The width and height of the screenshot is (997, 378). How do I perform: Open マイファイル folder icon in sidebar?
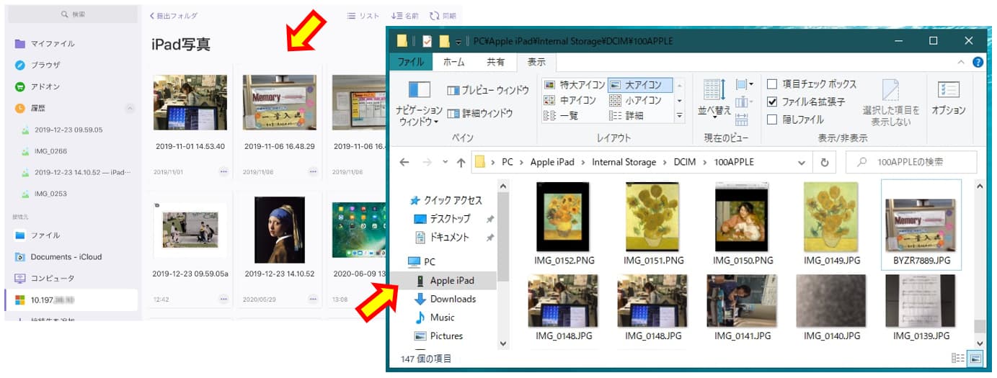pos(20,43)
